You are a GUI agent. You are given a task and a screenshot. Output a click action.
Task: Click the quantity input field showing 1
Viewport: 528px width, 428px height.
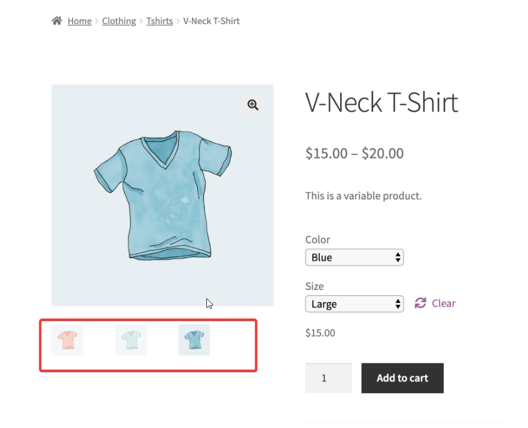328,378
